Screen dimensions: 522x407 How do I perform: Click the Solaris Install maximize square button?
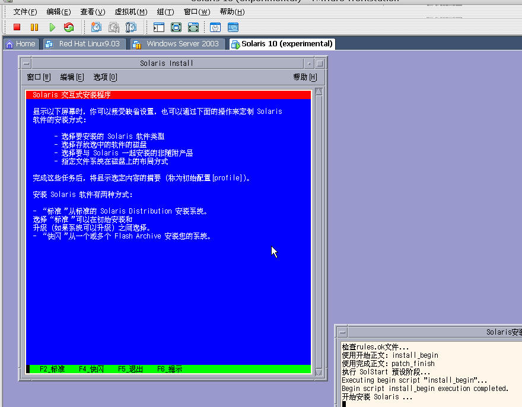click(x=320, y=63)
